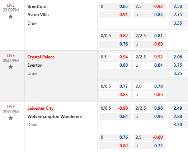Select Brentford win odds 2.58
188x152 pixels.
[x=178, y=6]
